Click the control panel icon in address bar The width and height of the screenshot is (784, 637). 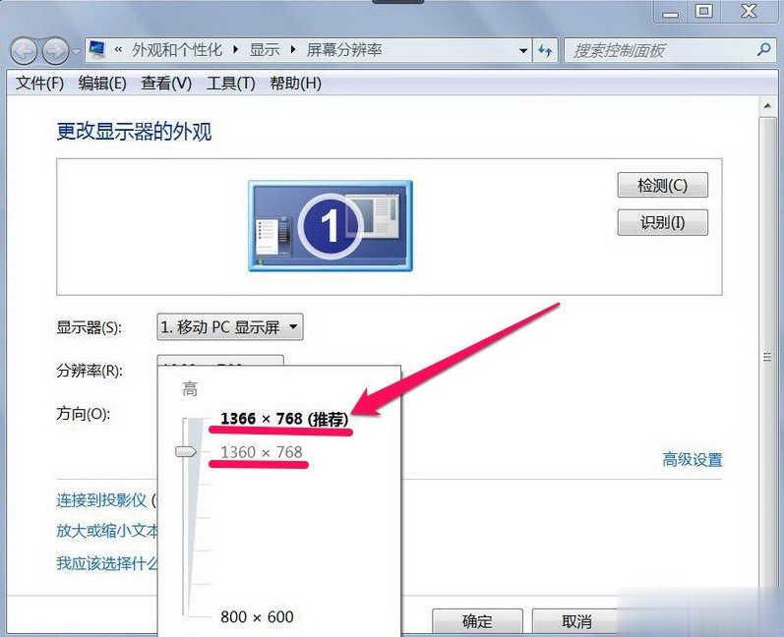[x=97, y=49]
